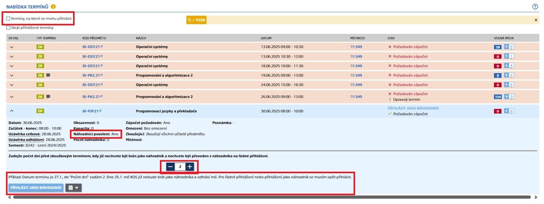This screenshot has height=204, width=544.
Task: Open the page help question mark at top right
Action: pyautogui.click(x=535, y=6)
